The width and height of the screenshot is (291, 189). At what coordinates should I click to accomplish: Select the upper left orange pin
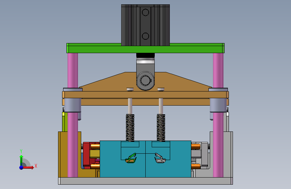click(x=95, y=146)
